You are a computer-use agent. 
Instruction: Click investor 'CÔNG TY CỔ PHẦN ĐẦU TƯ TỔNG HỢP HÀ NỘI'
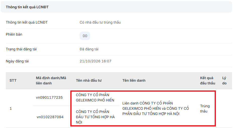tap(95, 117)
